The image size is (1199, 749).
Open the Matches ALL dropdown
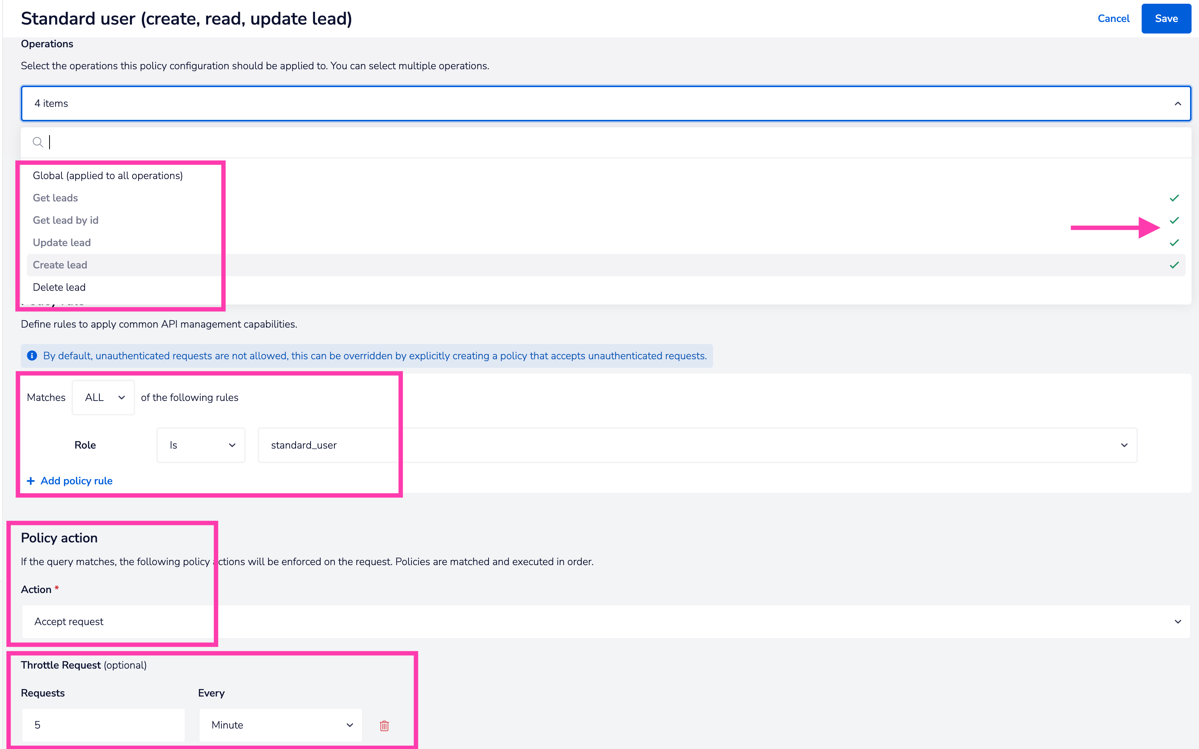click(103, 397)
